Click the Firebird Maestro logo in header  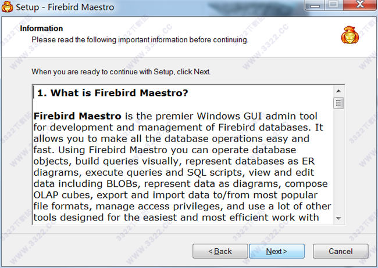pyautogui.click(x=350, y=36)
